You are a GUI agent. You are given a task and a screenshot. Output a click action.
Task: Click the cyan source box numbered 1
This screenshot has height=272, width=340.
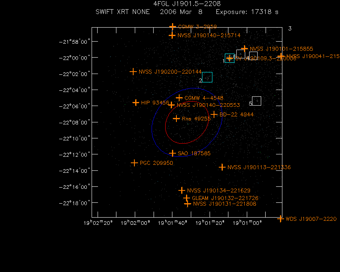click(x=230, y=58)
